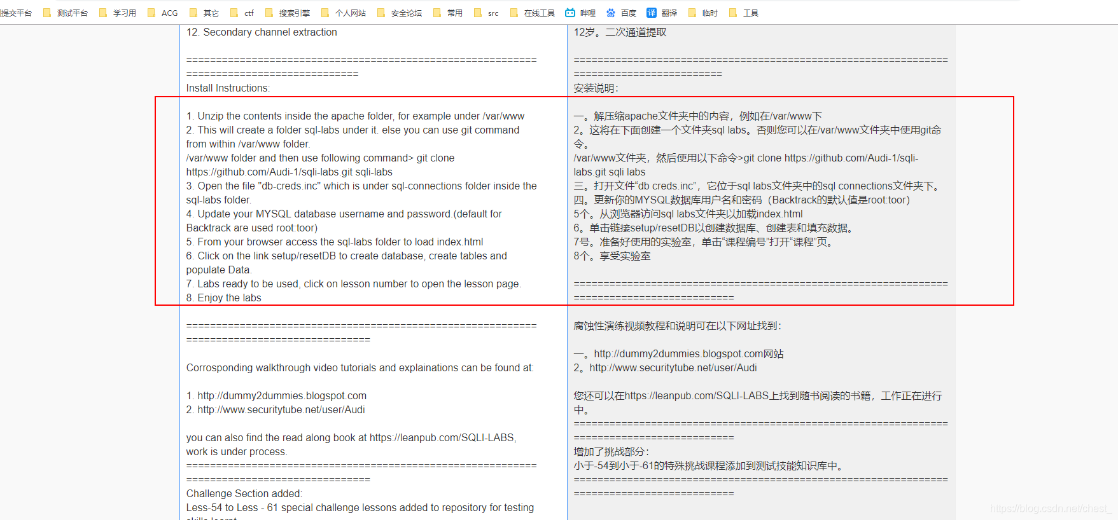
Task: Click translated line '7号。准备好使用的实验室'
Action: pyautogui.click(x=704, y=242)
